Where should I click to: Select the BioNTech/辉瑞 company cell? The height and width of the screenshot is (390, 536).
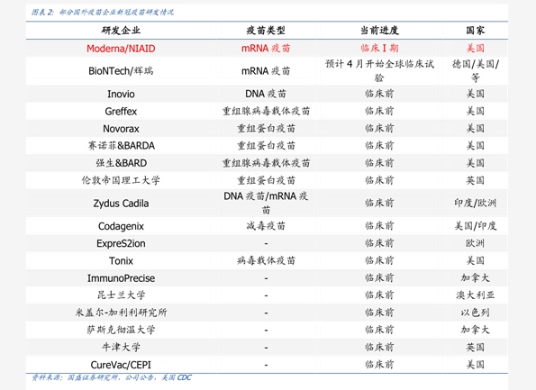point(121,71)
